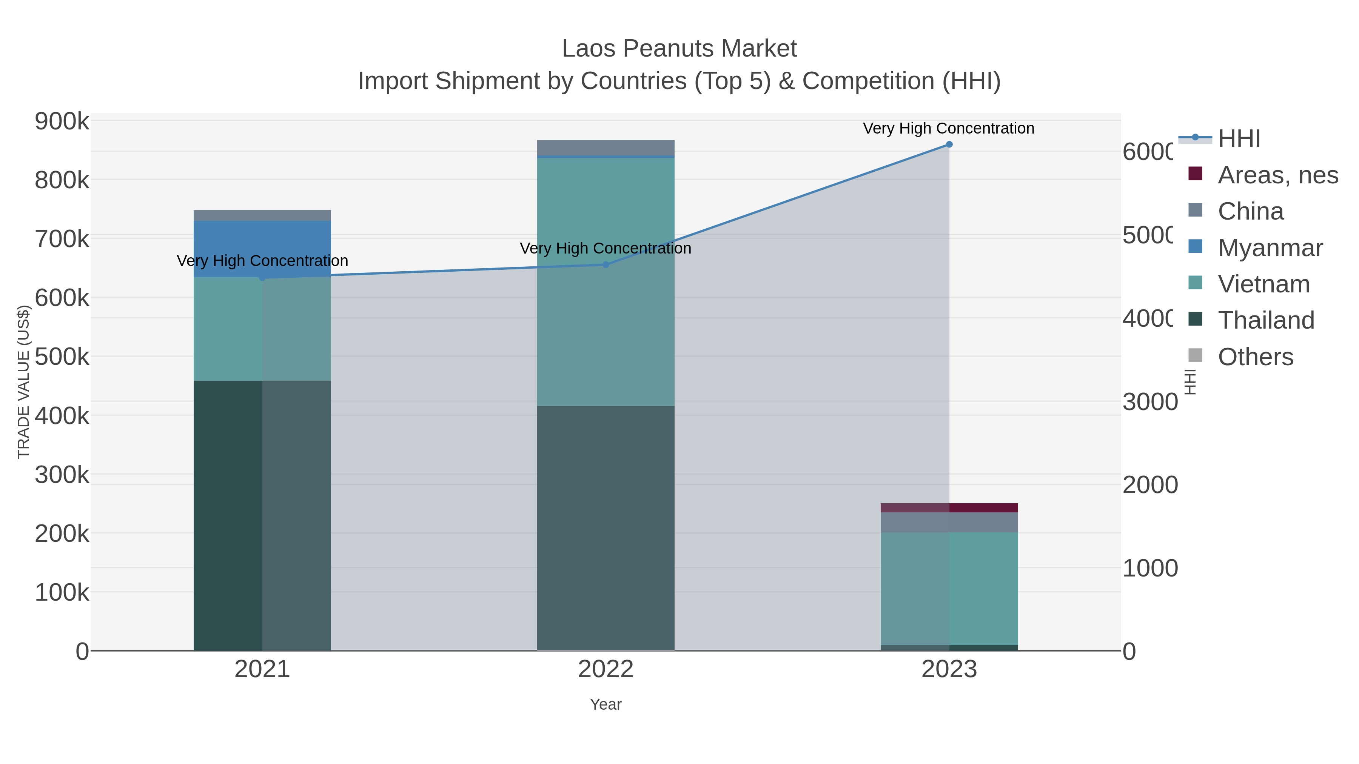This screenshot has height=764, width=1359.
Task: Hide the China series via legend
Action: coord(1236,211)
